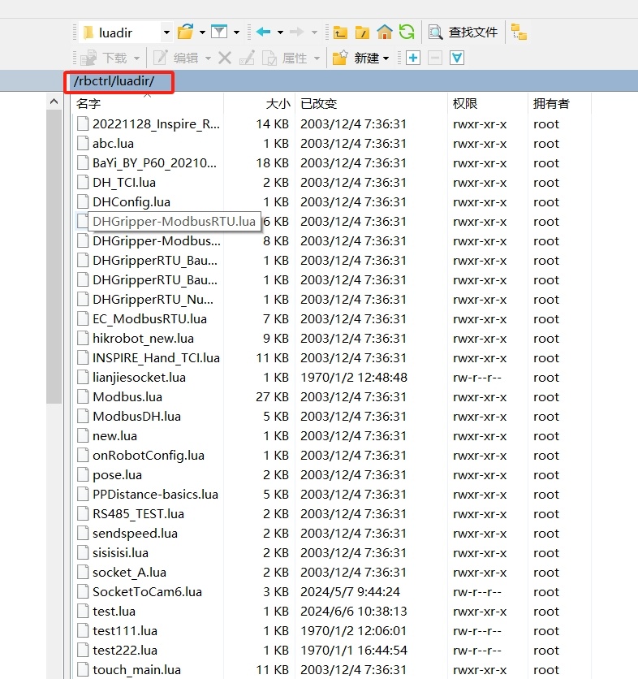Select the Modbus.lua file
Viewport: 638px width, 679px height.
point(127,396)
